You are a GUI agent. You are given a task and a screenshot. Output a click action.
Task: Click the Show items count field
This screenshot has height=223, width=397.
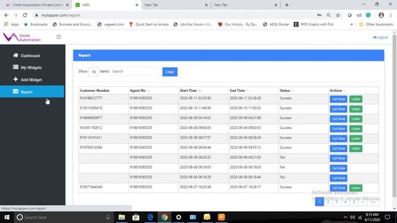[x=94, y=72]
